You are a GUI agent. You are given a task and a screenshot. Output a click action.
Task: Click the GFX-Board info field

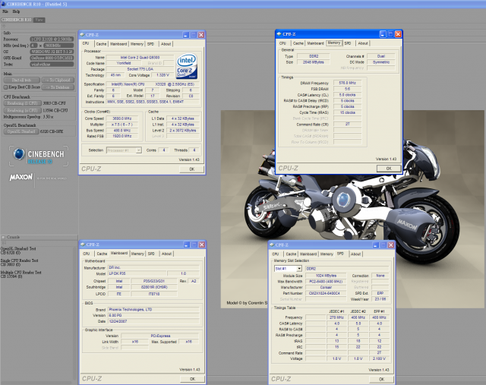52,58
